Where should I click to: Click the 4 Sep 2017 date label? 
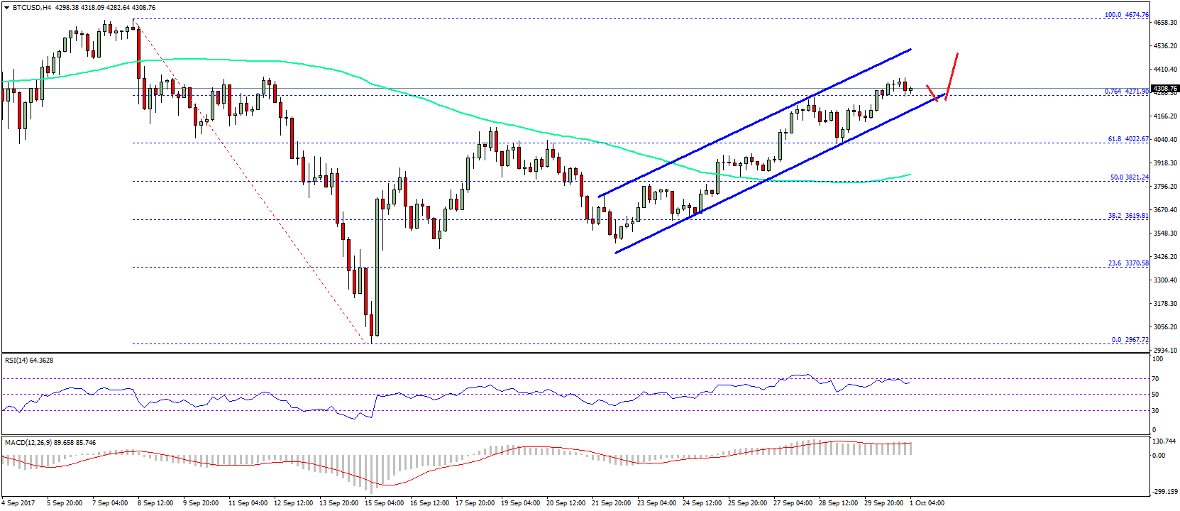(x=19, y=503)
